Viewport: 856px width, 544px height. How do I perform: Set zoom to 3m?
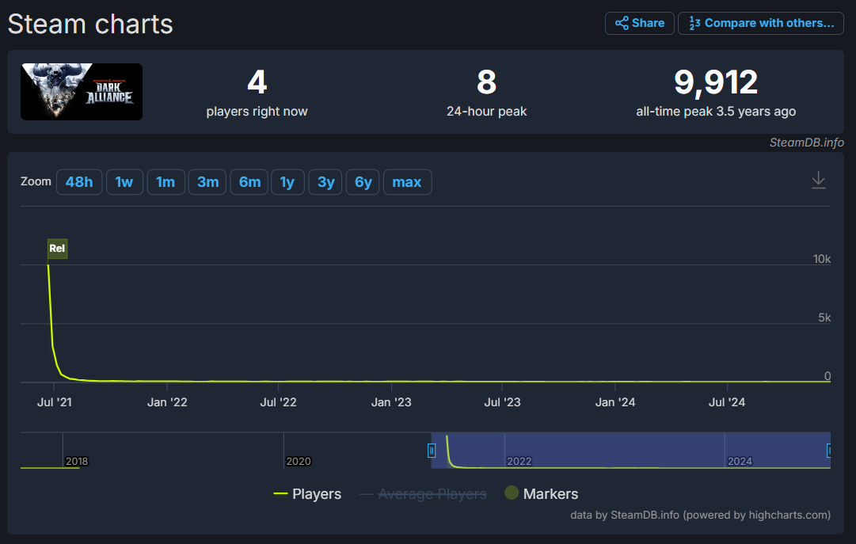tap(207, 182)
